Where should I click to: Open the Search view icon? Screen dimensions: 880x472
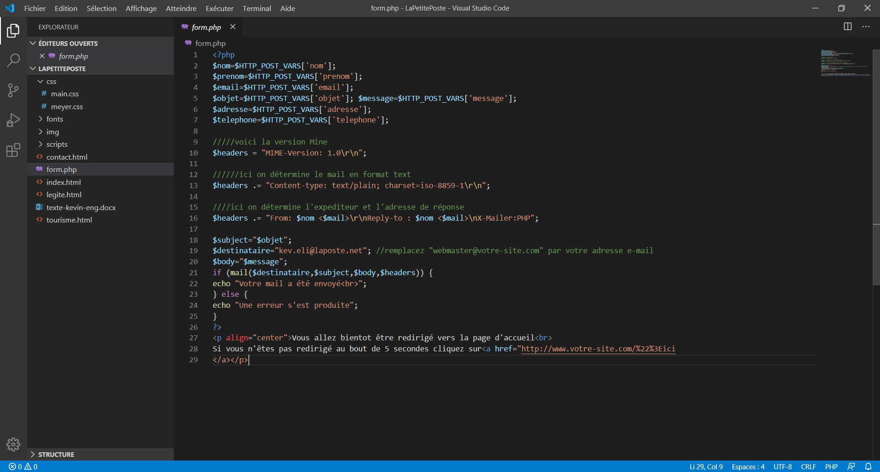point(13,60)
